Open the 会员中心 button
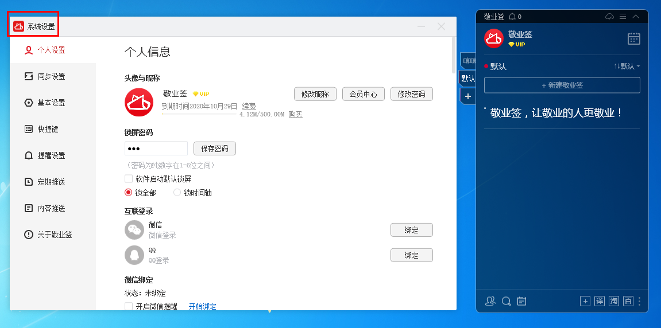The image size is (661, 328). (x=364, y=94)
